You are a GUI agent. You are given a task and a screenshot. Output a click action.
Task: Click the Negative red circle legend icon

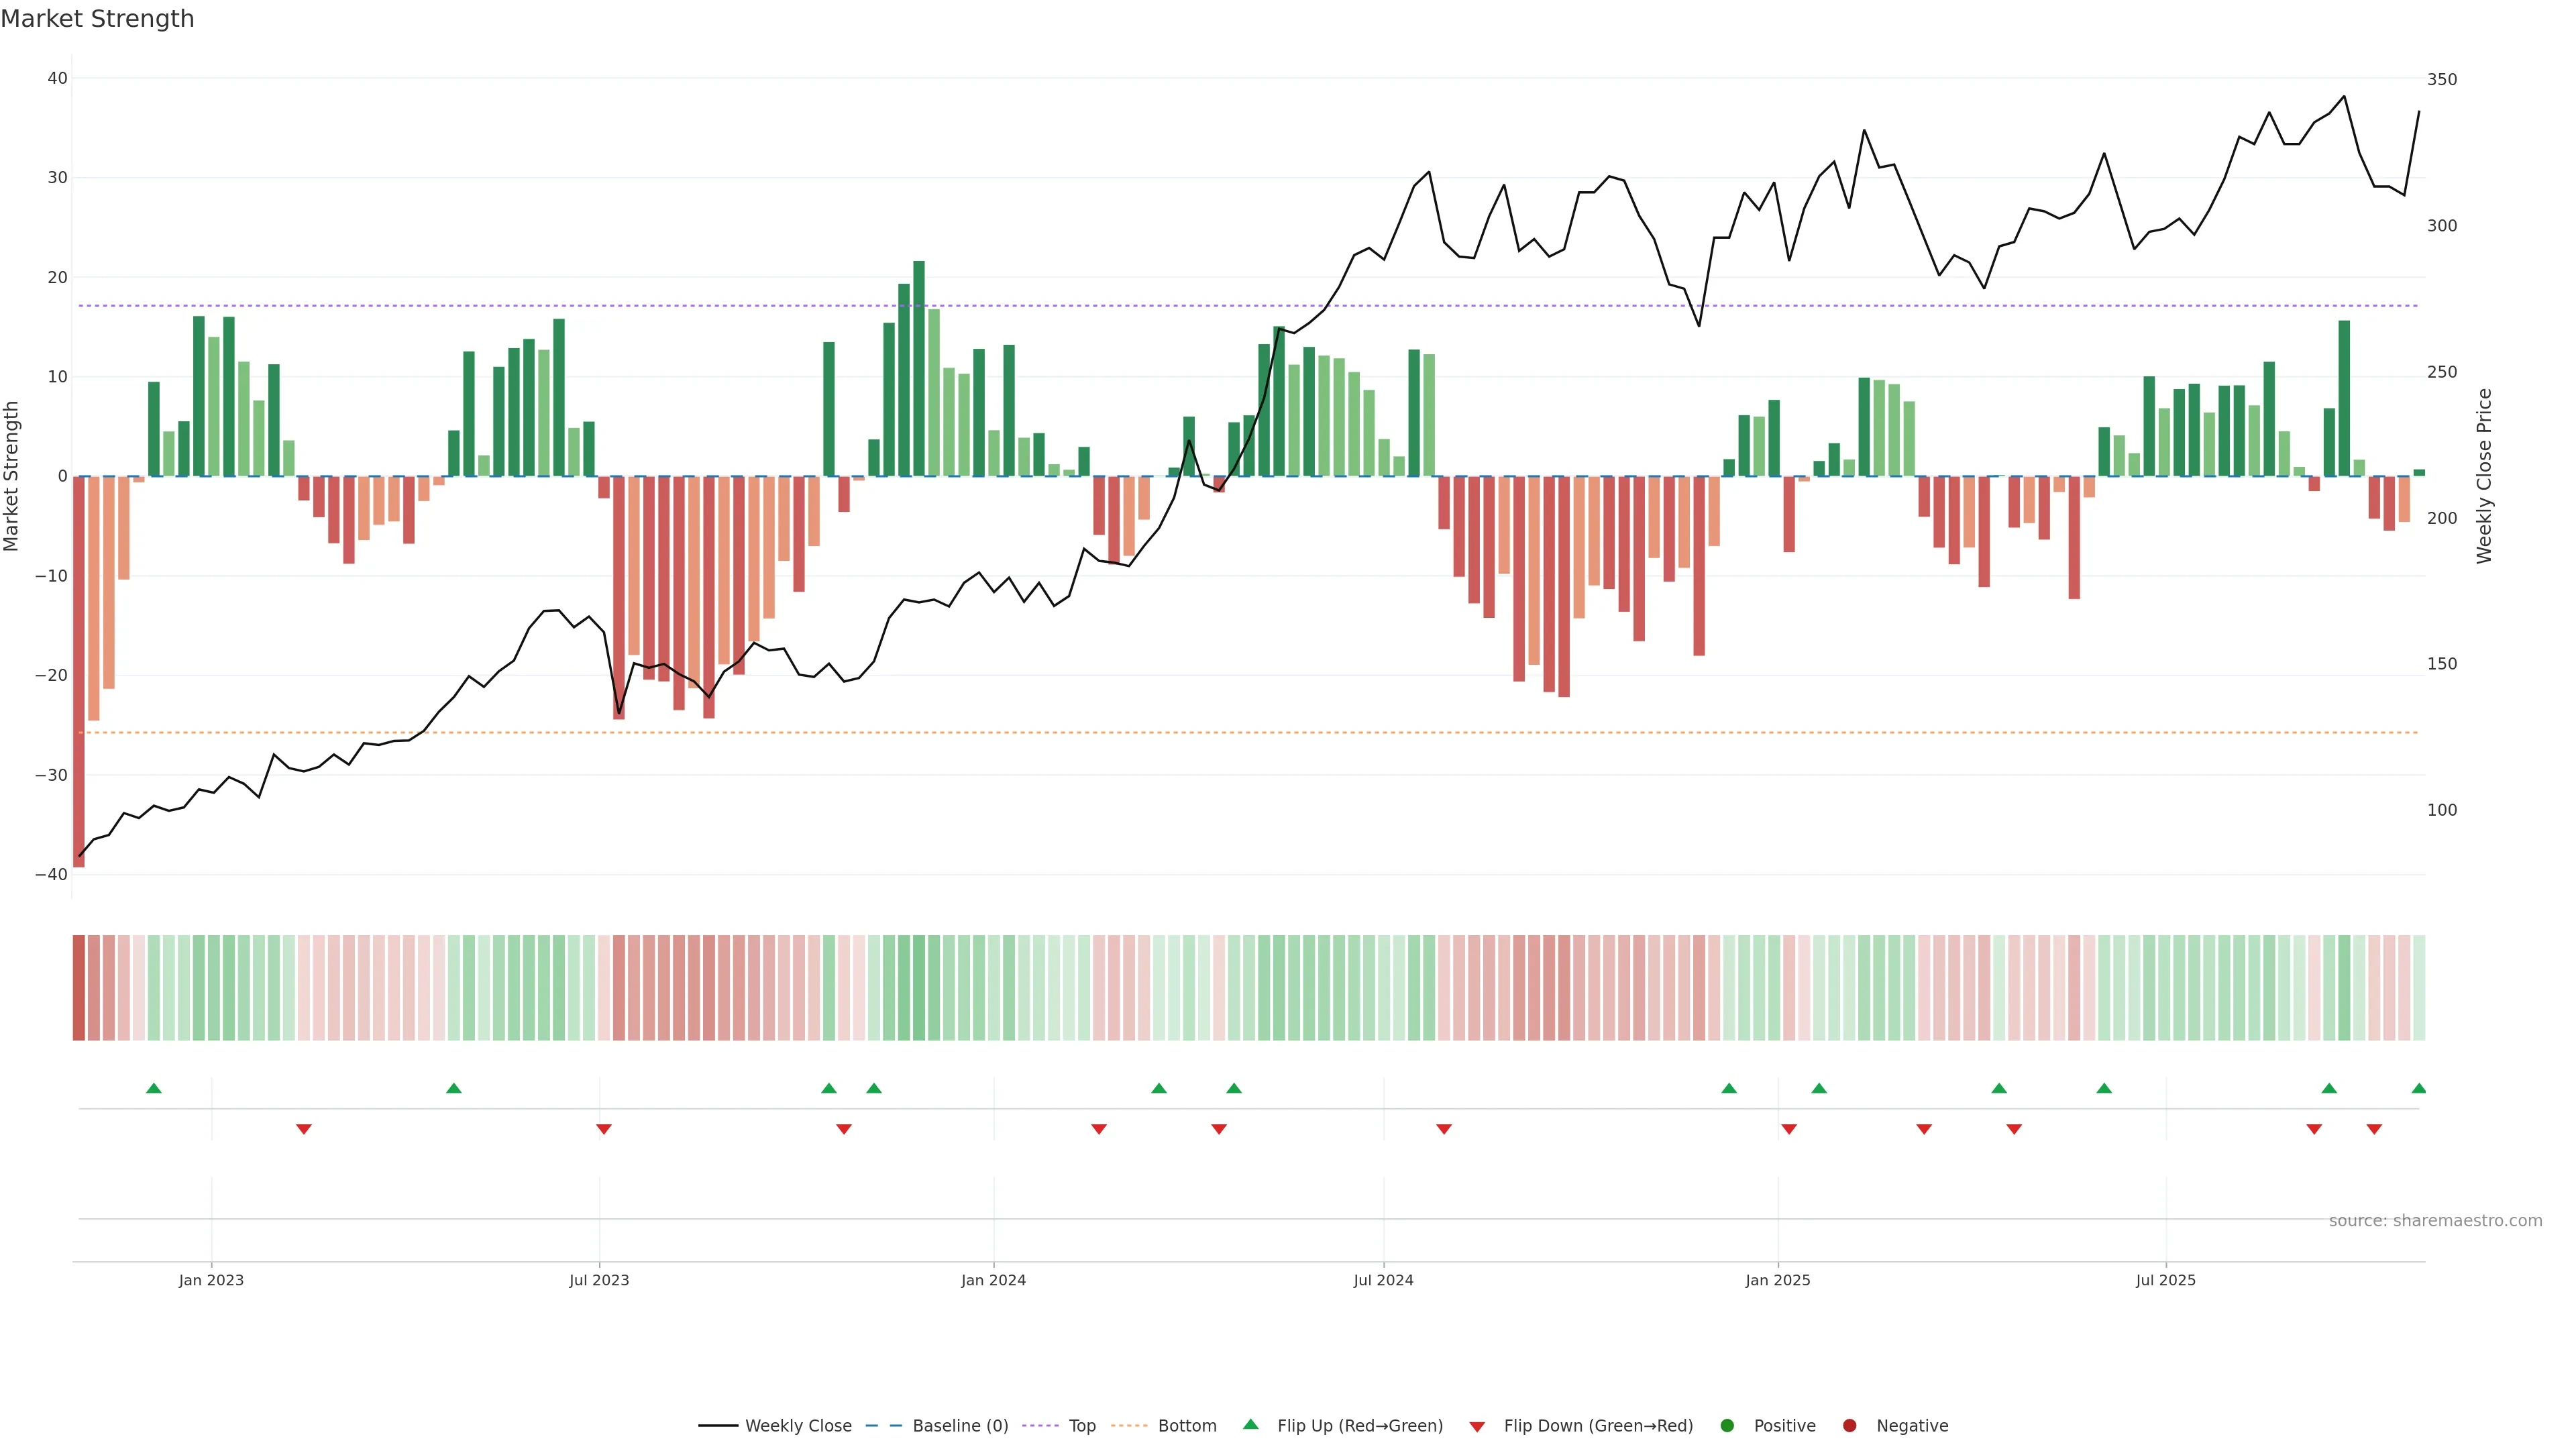pos(1849,1426)
